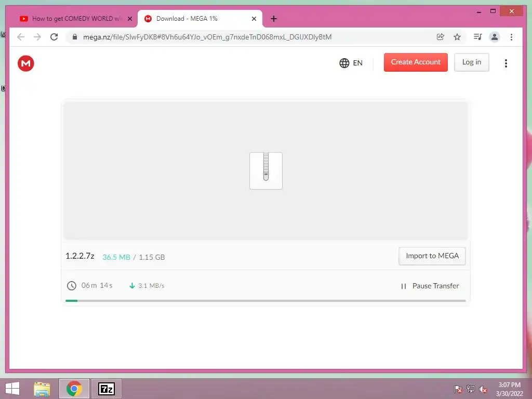Click the 06m 14s remaining time
This screenshot has width=532, height=399.
tap(97, 285)
